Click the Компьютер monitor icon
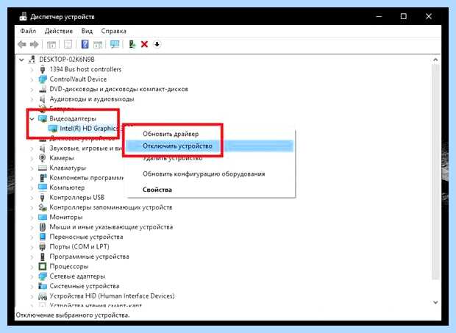This screenshot has width=456, height=333. tap(43, 187)
